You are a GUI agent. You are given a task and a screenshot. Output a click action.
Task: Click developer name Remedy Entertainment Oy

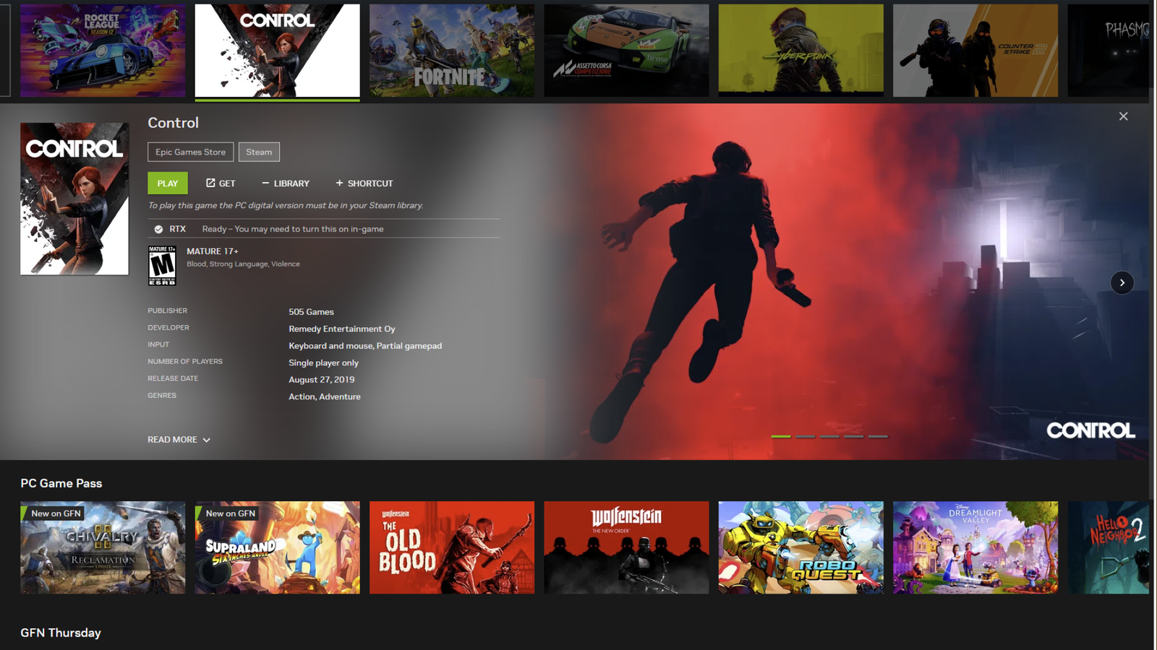342,329
